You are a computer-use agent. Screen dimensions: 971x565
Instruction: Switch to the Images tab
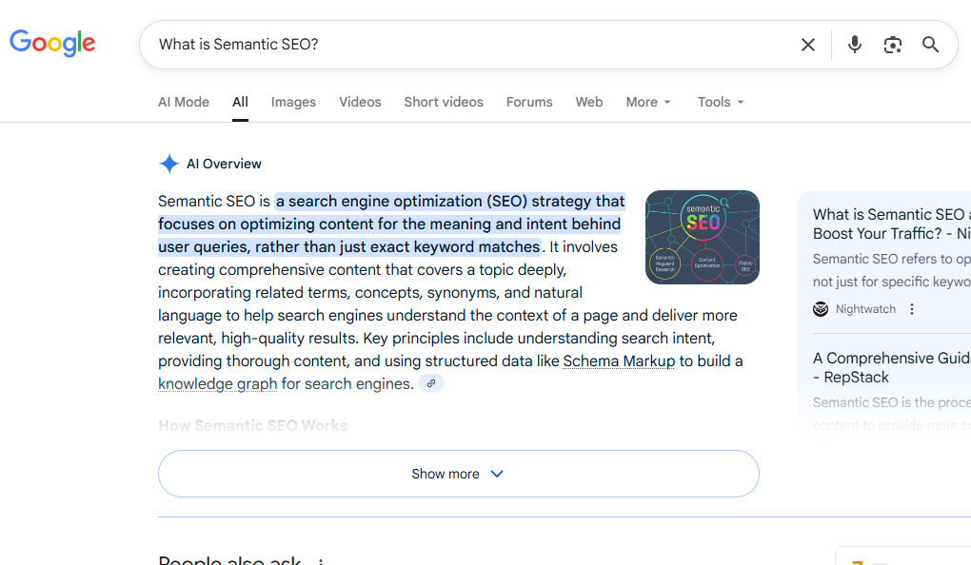coord(293,102)
